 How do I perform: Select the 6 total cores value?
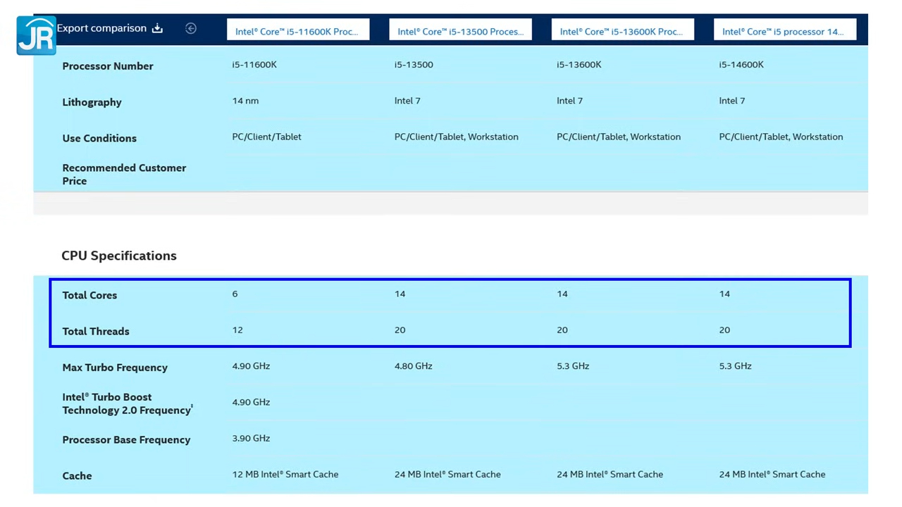[235, 294]
